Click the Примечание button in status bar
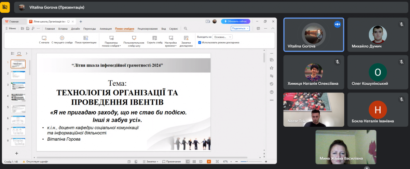The width and height of the screenshot is (410, 169). tap(172, 161)
